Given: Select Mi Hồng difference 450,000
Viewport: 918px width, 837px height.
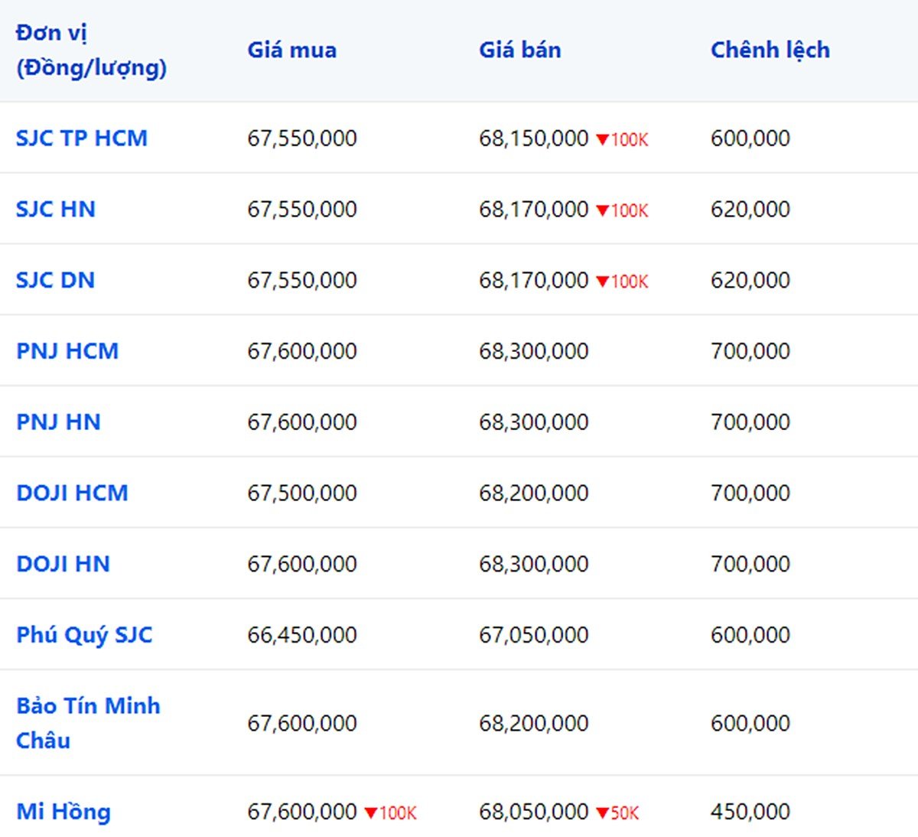Looking at the screenshot, I should (750, 812).
